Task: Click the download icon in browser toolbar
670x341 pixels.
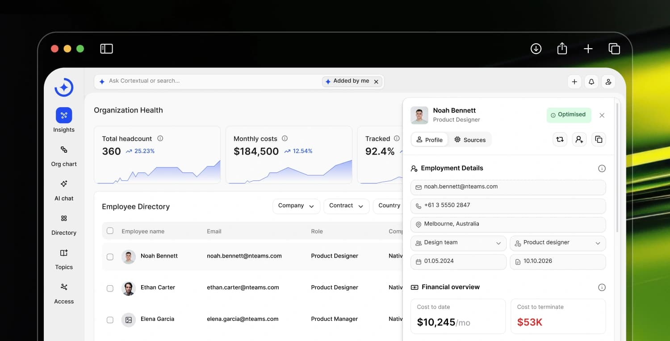Action: click(x=536, y=49)
